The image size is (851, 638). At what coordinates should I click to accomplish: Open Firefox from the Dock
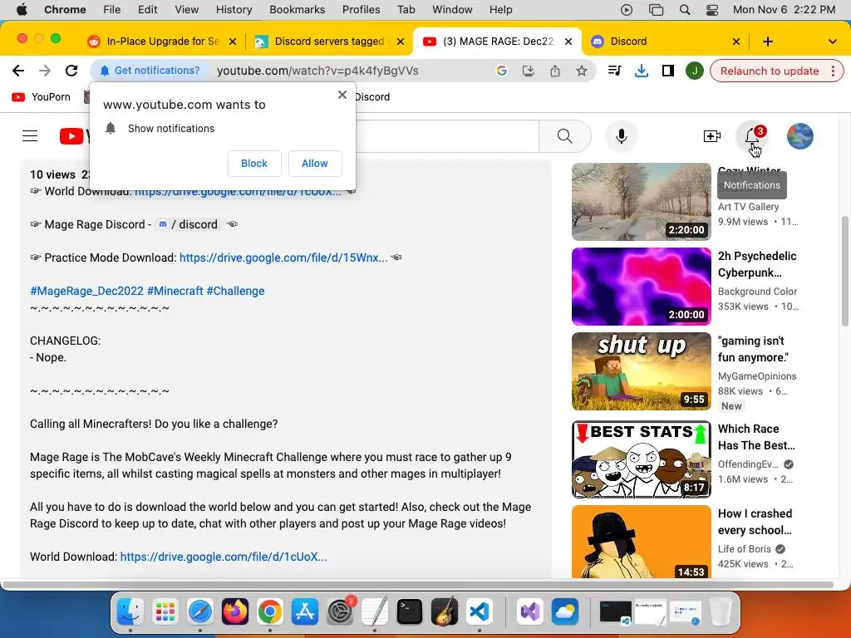point(235,612)
